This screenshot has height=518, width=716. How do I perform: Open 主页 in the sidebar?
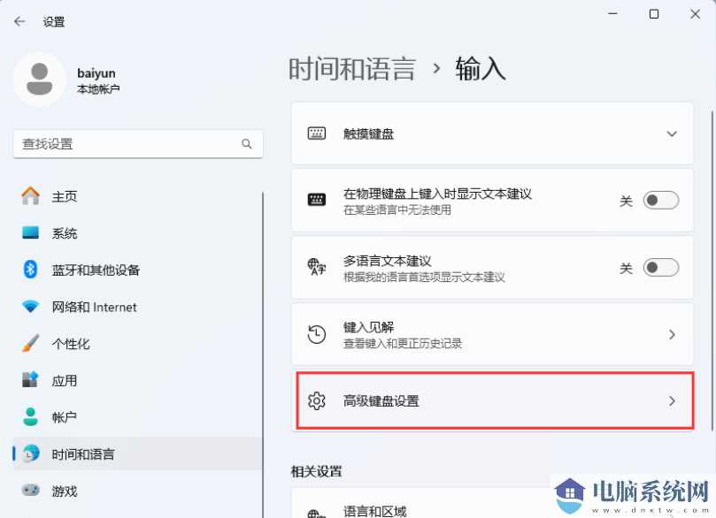point(138,196)
